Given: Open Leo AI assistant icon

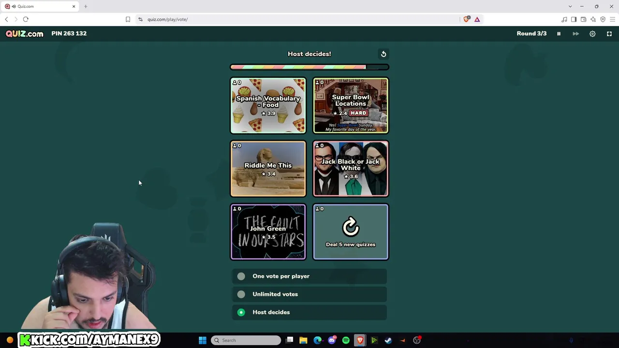Looking at the screenshot, I should pos(593,19).
